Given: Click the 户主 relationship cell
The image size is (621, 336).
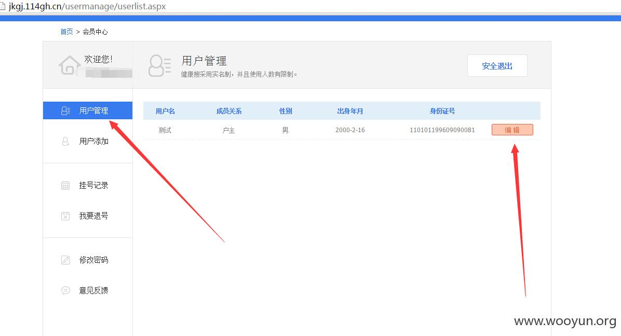Looking at the screenshot, I should click(228, 130).
